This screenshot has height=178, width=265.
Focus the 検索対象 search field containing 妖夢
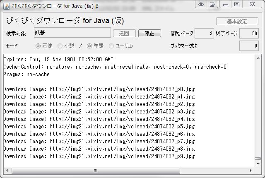point(72,32)
